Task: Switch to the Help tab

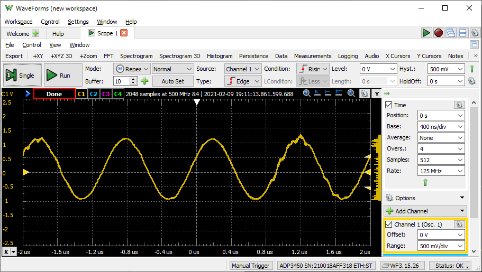Action: coord(58,33)
